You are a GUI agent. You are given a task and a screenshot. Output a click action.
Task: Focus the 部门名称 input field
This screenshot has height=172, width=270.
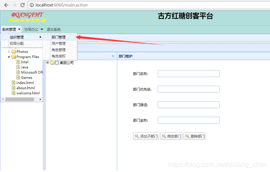coord(189,73)
